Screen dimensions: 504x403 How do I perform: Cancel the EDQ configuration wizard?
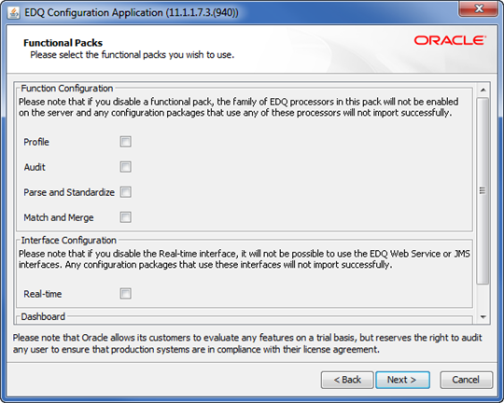[x=466, y=380]
